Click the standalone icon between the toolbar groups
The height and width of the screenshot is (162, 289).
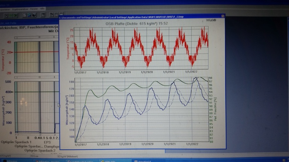(43, 15)
